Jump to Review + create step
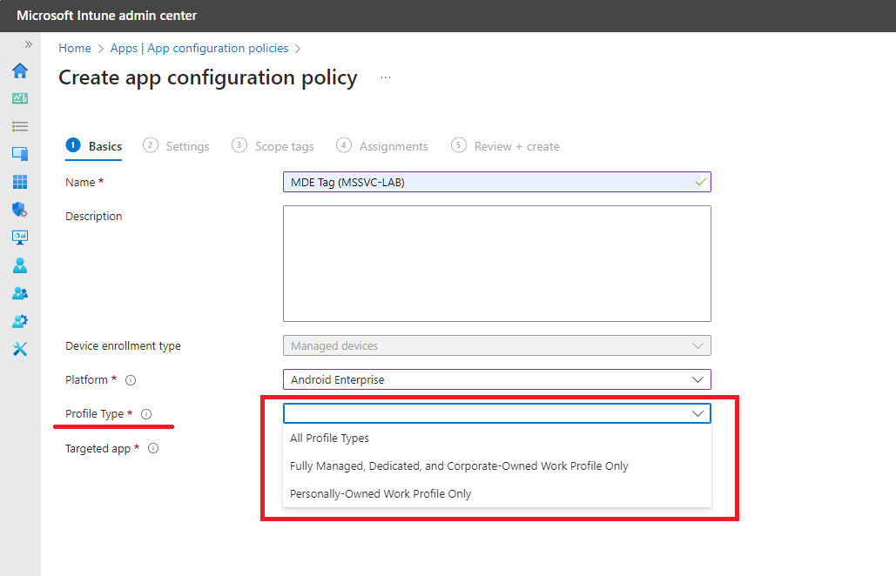Viewport: 896px width, 576px height. 505,146
